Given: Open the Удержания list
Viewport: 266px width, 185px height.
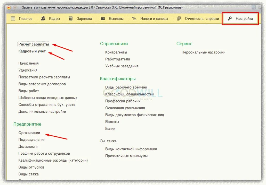Looking at the screenshot, I should point(28,70).
